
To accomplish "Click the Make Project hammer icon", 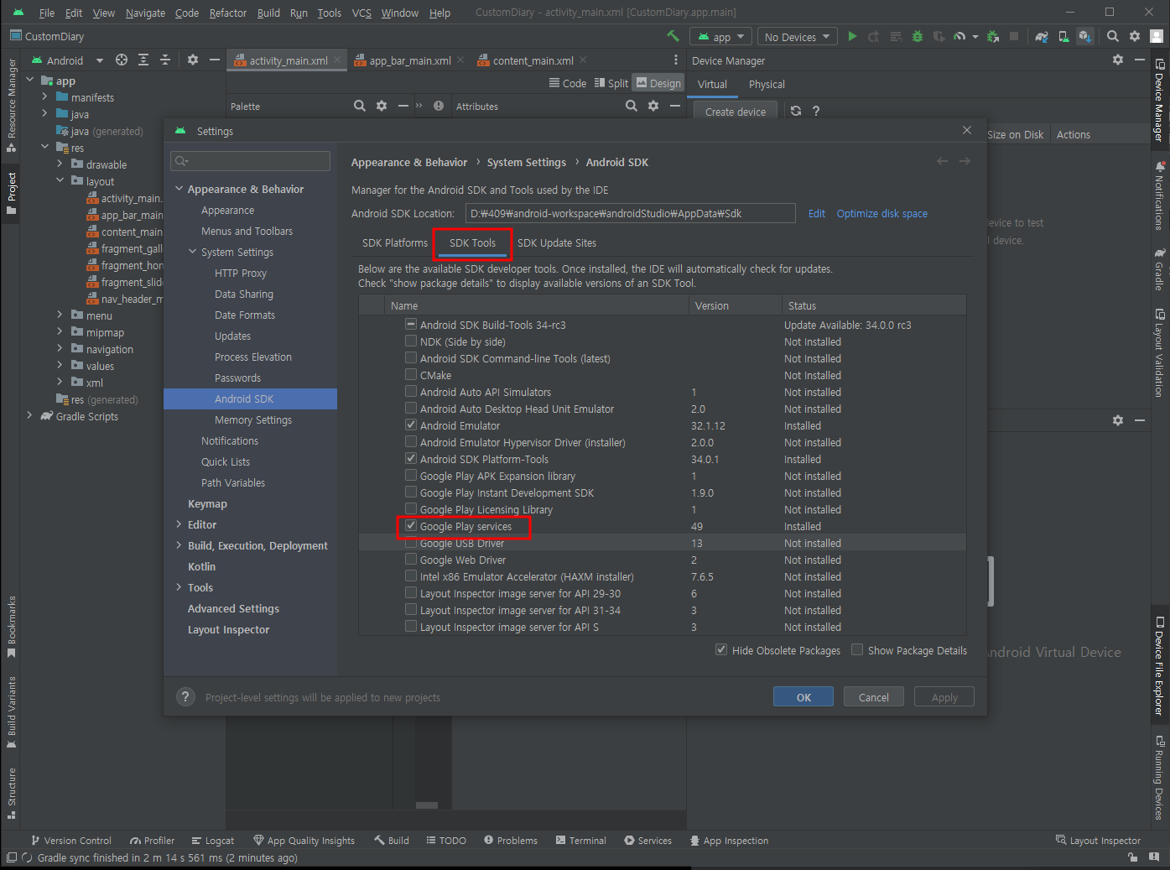I will [x=673, y=36].
